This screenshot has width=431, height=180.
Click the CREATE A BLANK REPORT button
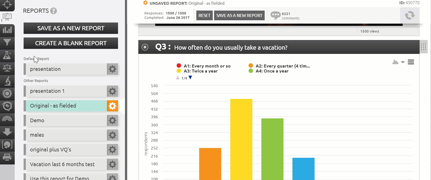71,43
